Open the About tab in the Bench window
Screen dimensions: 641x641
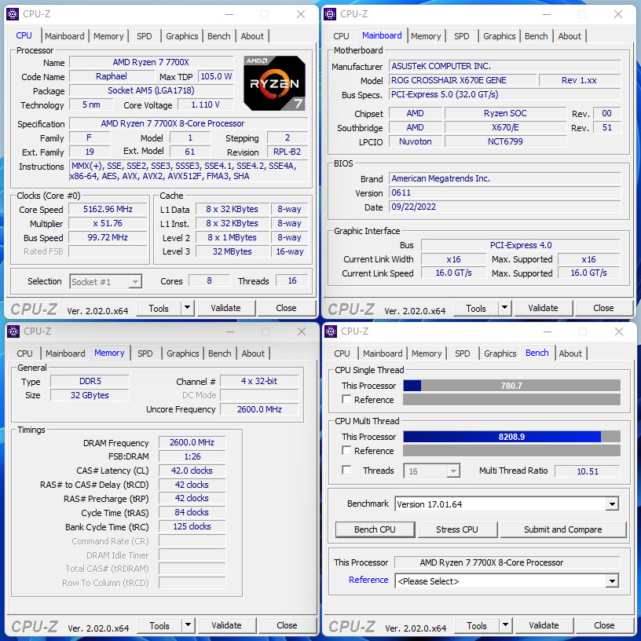click(570, 353)
